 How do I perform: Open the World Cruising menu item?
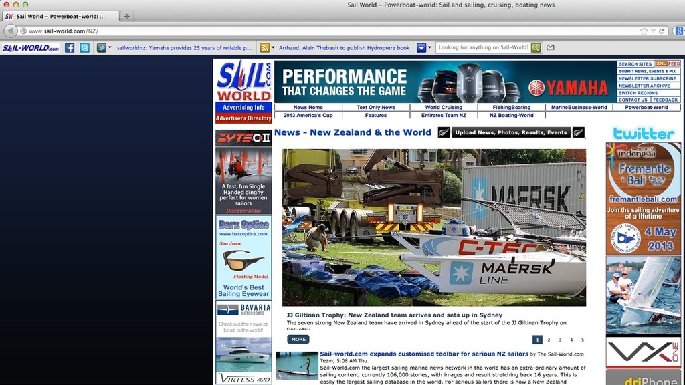click(444, 107)
